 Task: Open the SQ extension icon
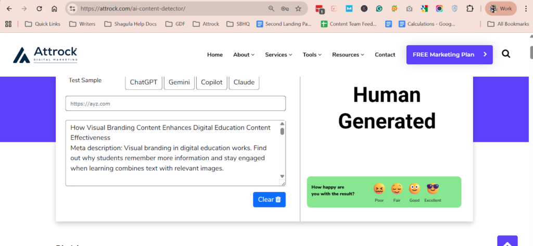[x=395, y=9]
